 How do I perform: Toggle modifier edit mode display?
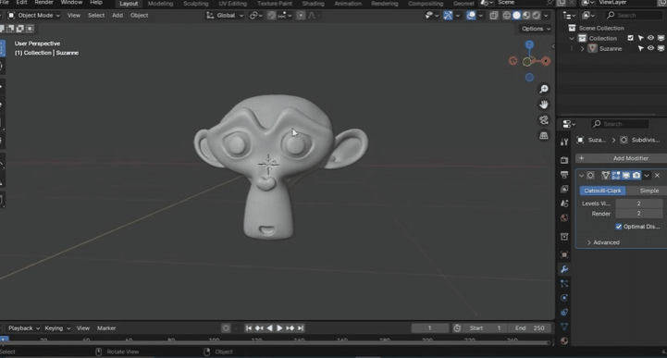[616, 175]
